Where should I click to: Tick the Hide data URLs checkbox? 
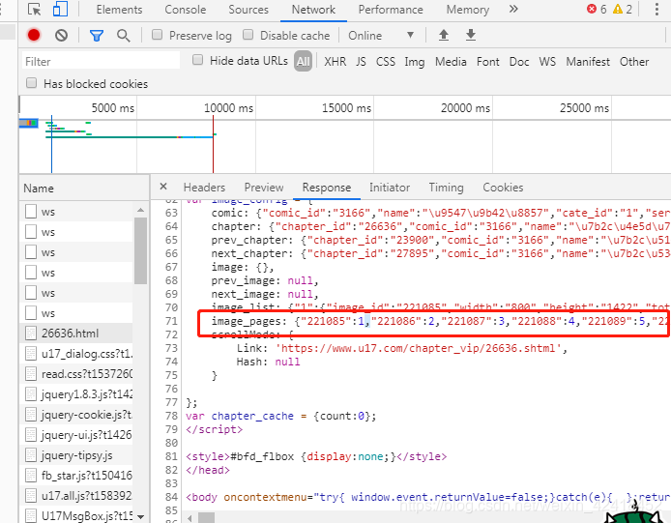click(197, 60)
